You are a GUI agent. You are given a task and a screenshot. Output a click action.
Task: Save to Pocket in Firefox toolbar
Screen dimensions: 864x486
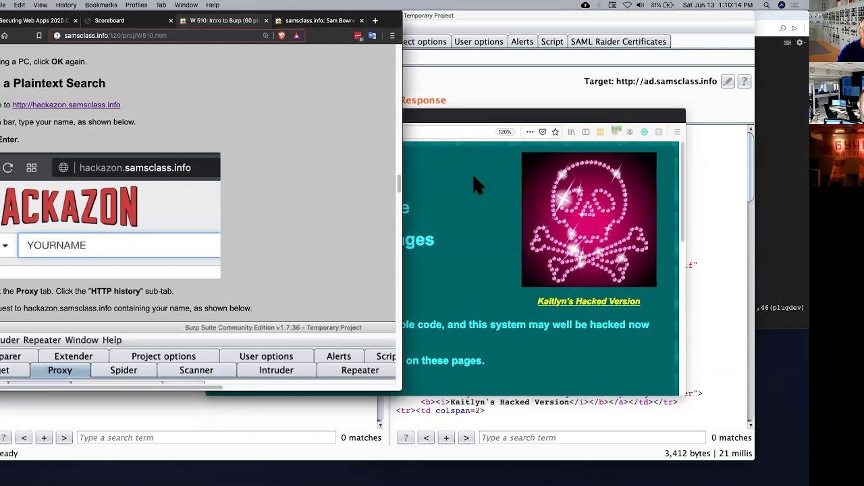543,132
